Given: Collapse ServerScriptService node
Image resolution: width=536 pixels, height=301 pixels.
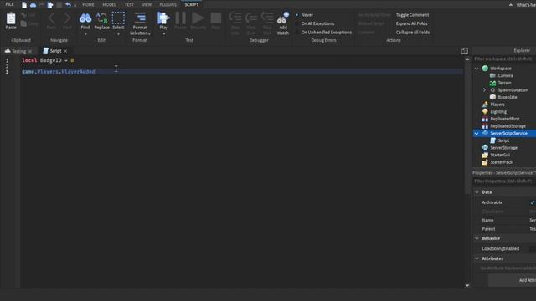Looking at the screenshot, I should point(477,134).
